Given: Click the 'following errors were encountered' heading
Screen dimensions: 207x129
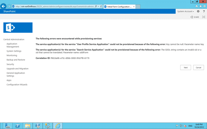Looking at the screenshot, I should click(69, 39).
